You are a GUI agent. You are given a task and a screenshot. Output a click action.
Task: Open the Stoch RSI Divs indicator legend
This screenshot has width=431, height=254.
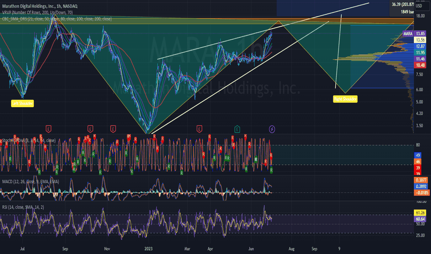click(29, 140)
